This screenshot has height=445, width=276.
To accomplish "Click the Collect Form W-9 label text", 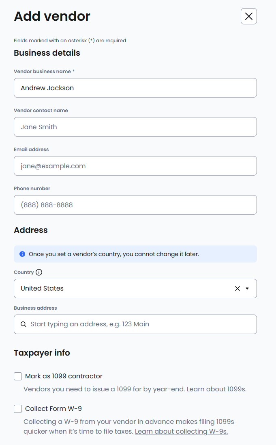I will [x=53, y=409].
